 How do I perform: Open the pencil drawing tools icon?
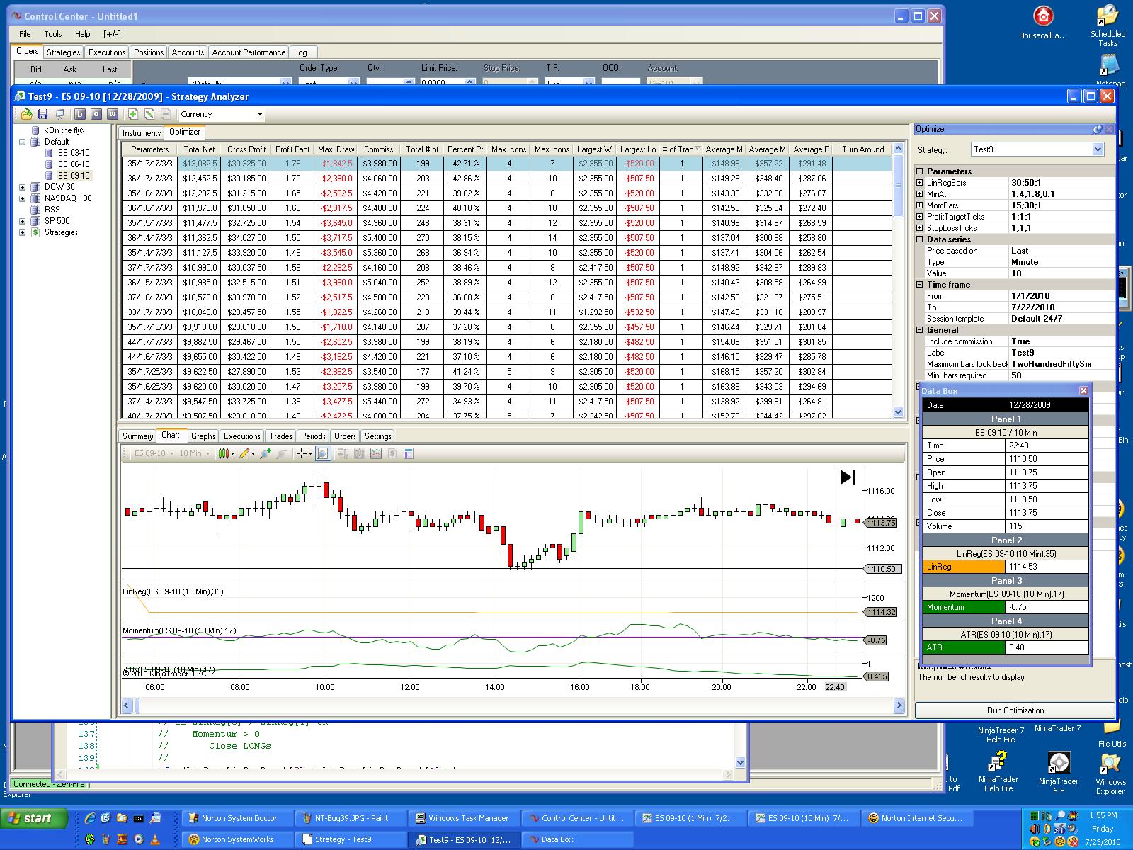pyautogui.click(x=245, y=453)
